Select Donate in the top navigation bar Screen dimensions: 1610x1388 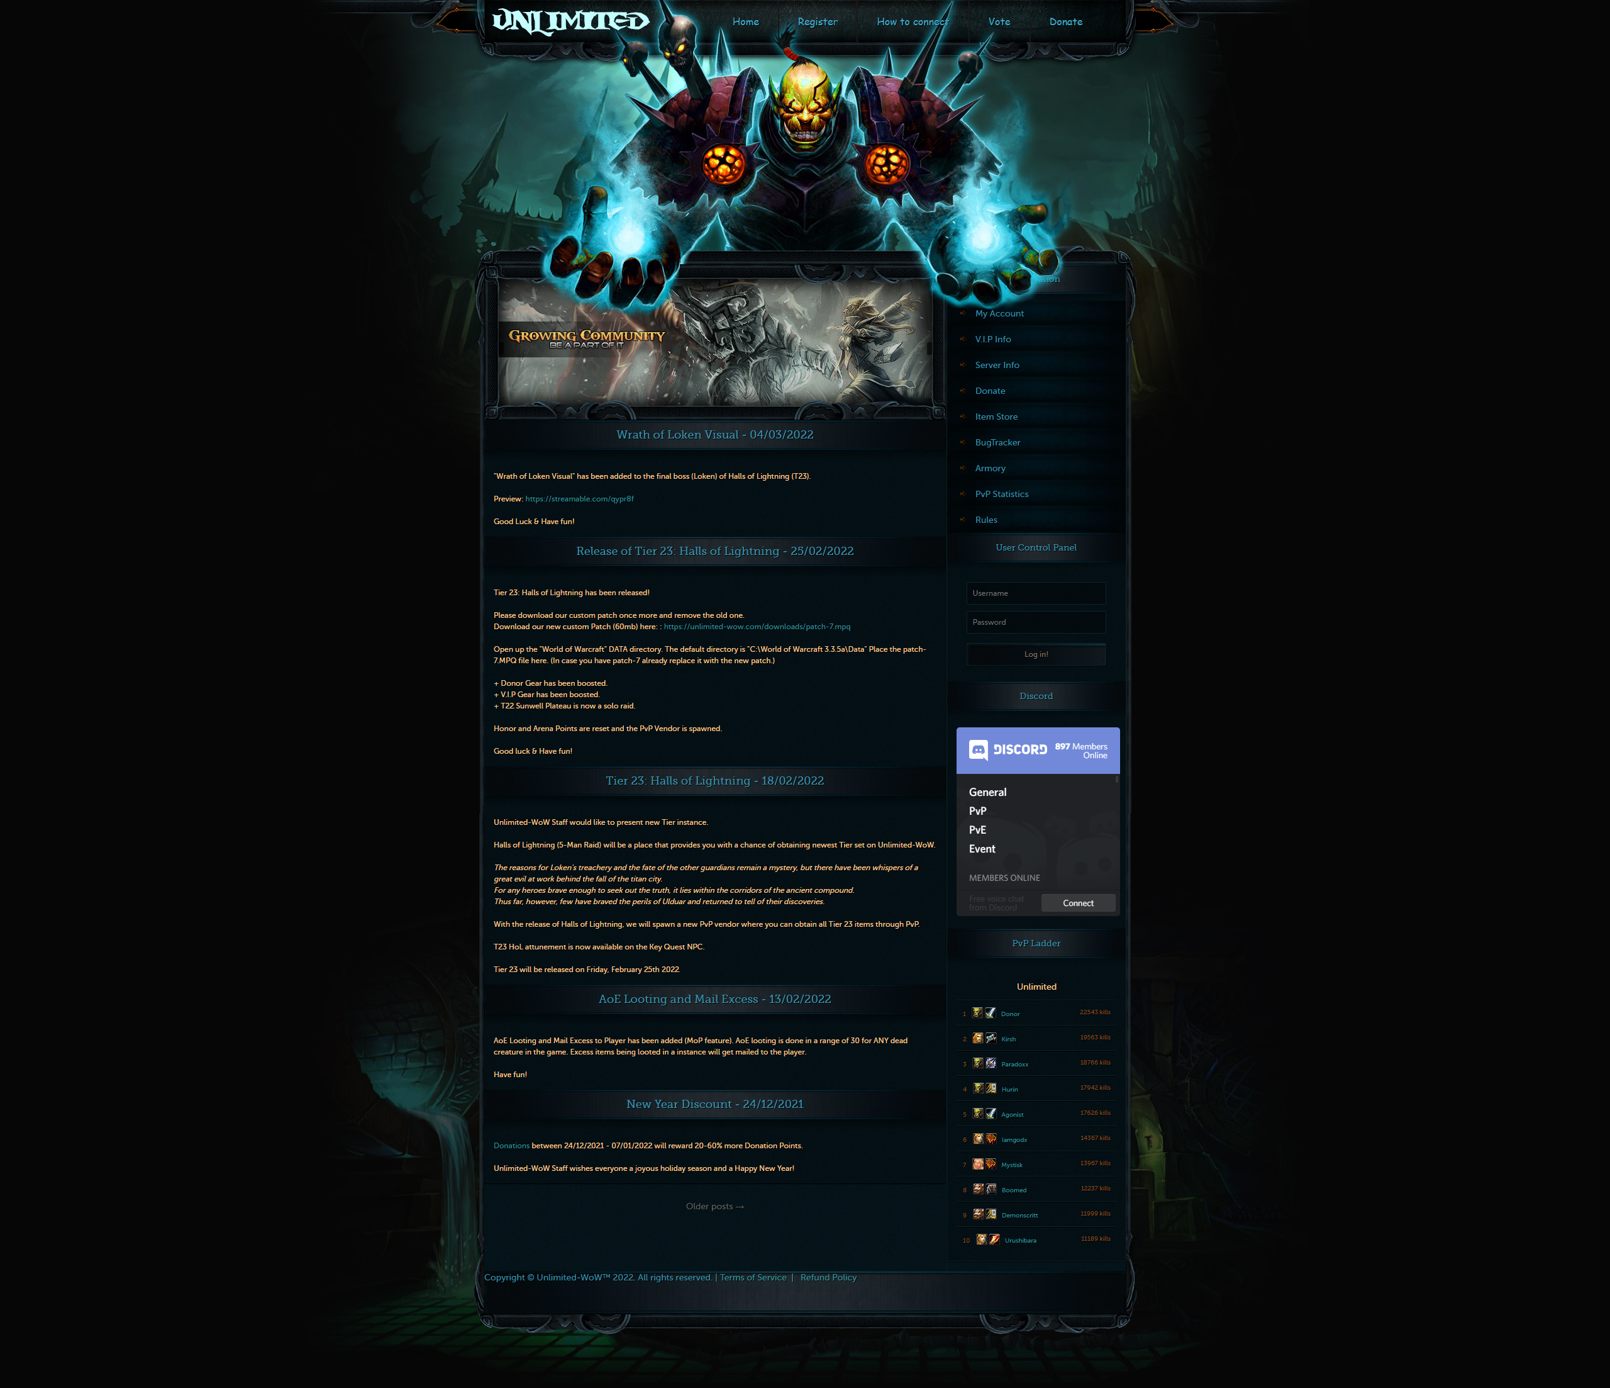tap(1065, 22)
